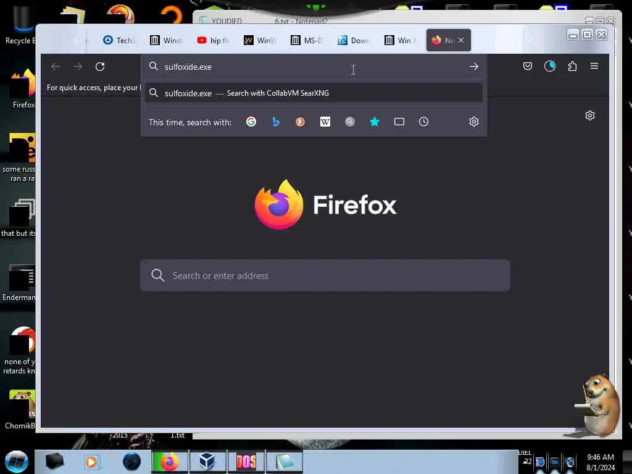Screen dimensions: 632x474
Task: Select the 'some russ ran a ra' desktop icon
Action: tap(19, 157)
